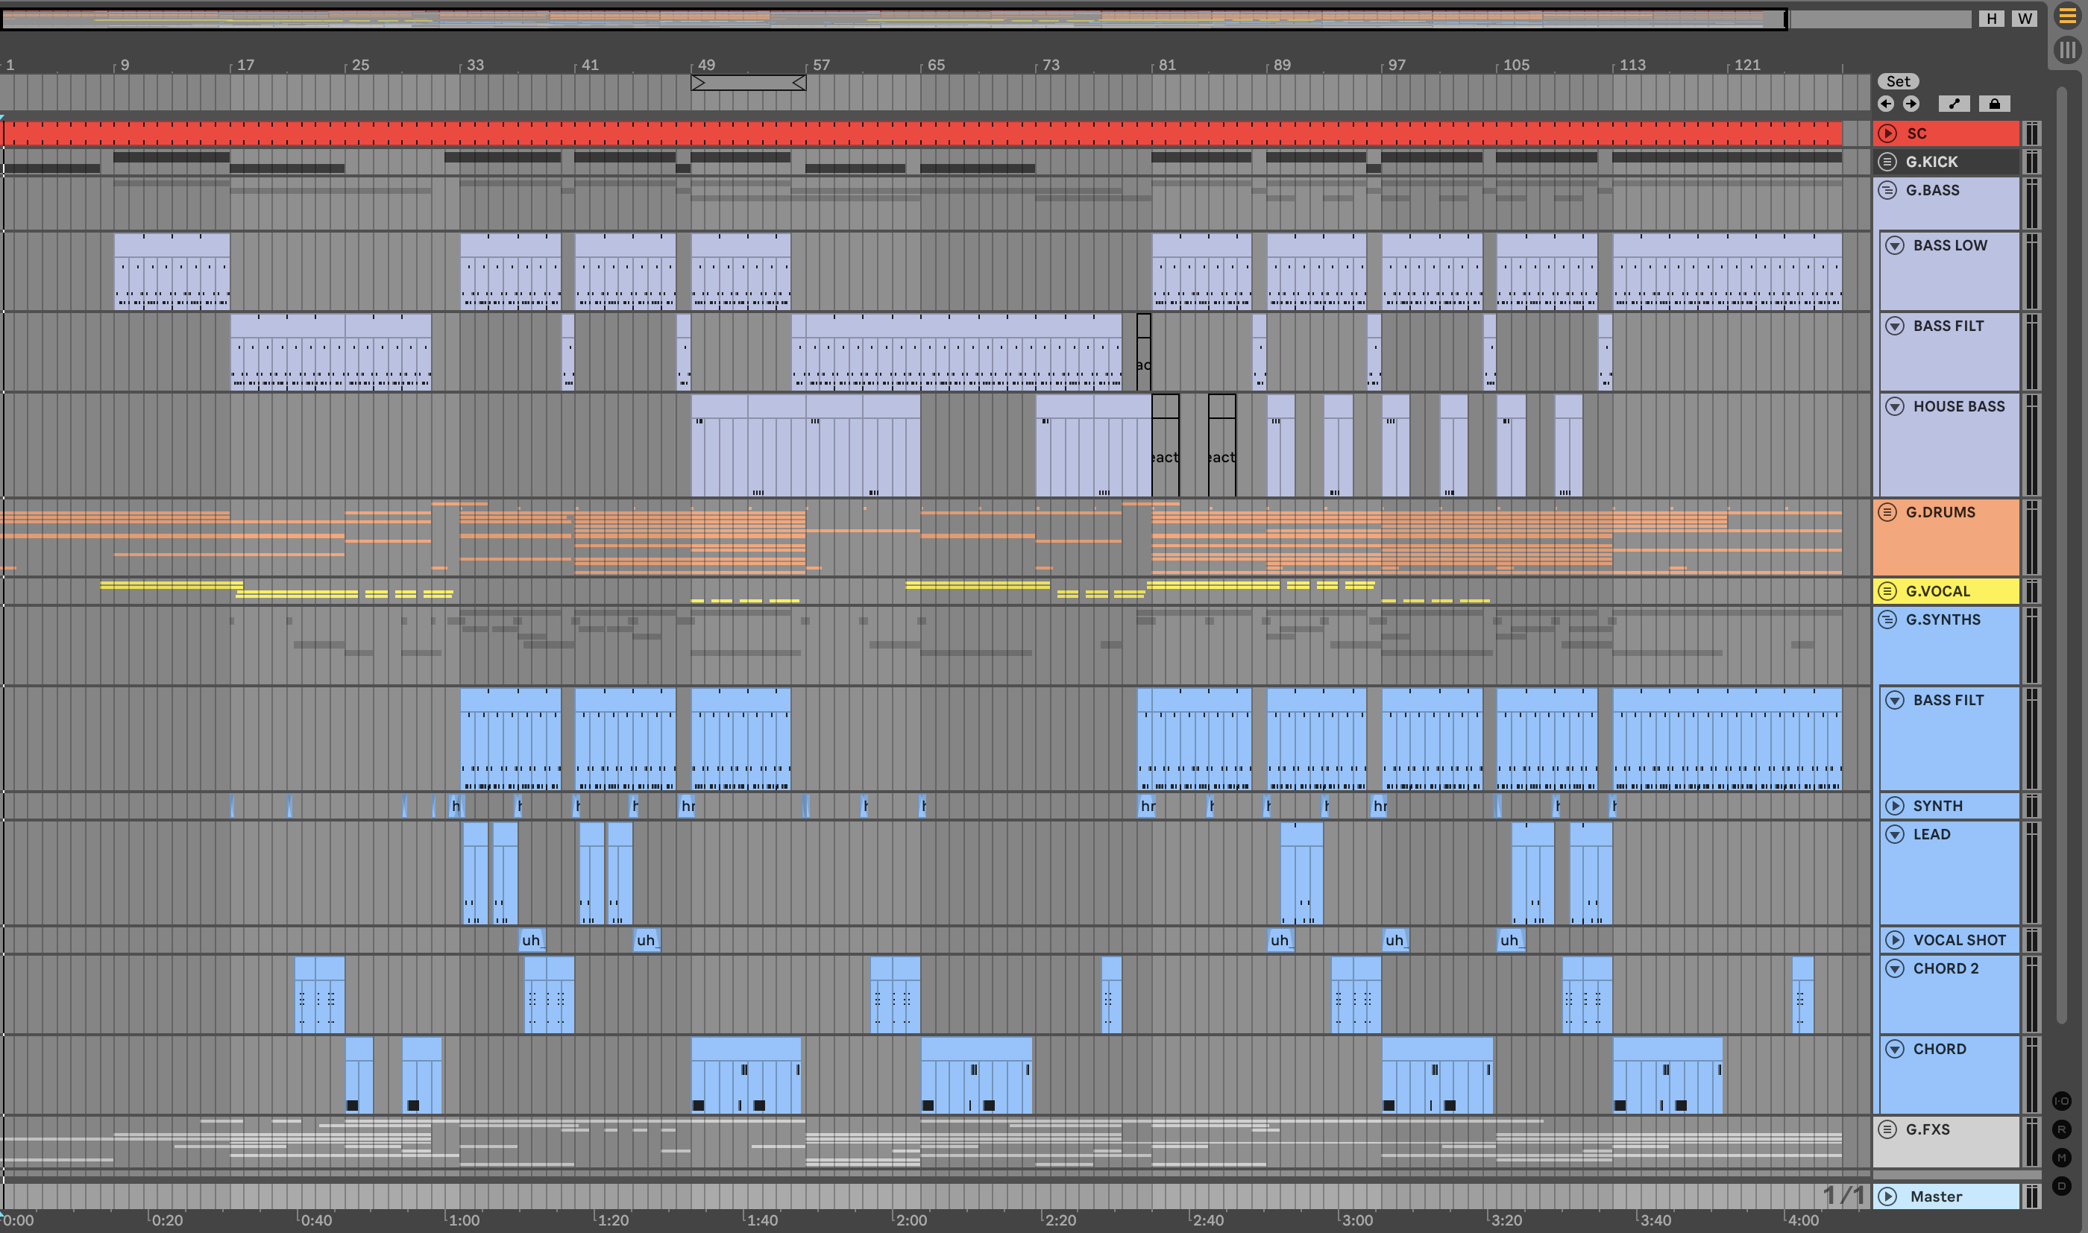
Task: Click the Master track play icon
Action: tap(1887, 1196)
